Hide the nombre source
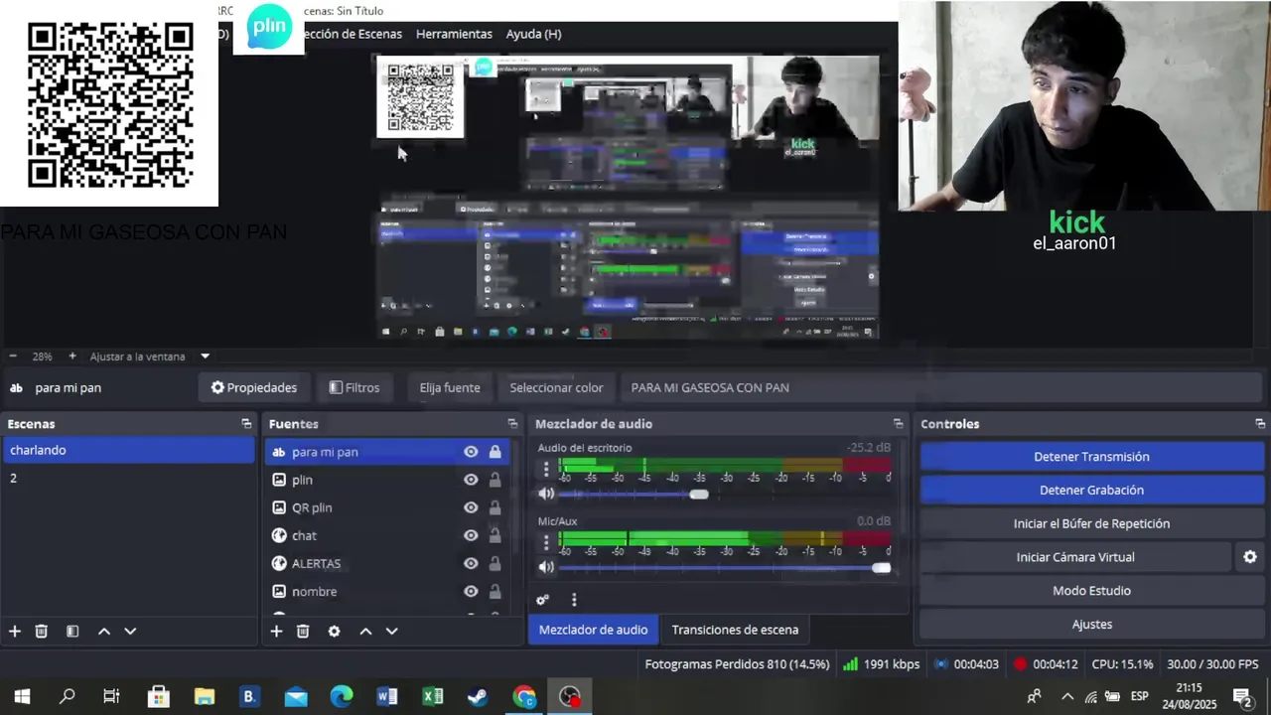This screenshot has width=1271, height=715. 471,592
